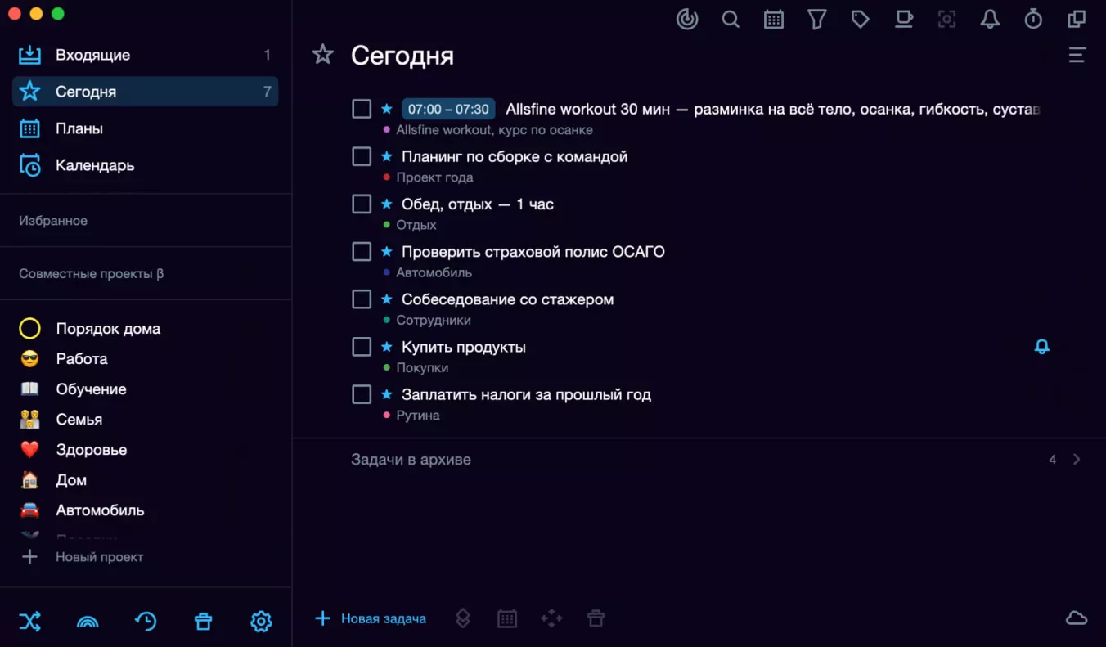Click the focus frame icon in toolbar
The image size is (1106, 647).
(946, 19)
